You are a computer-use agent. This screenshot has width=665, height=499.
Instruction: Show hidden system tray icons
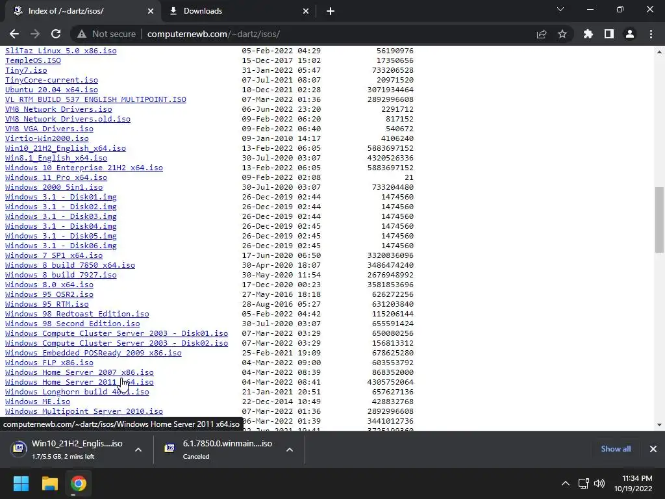(x=566, y=483)
